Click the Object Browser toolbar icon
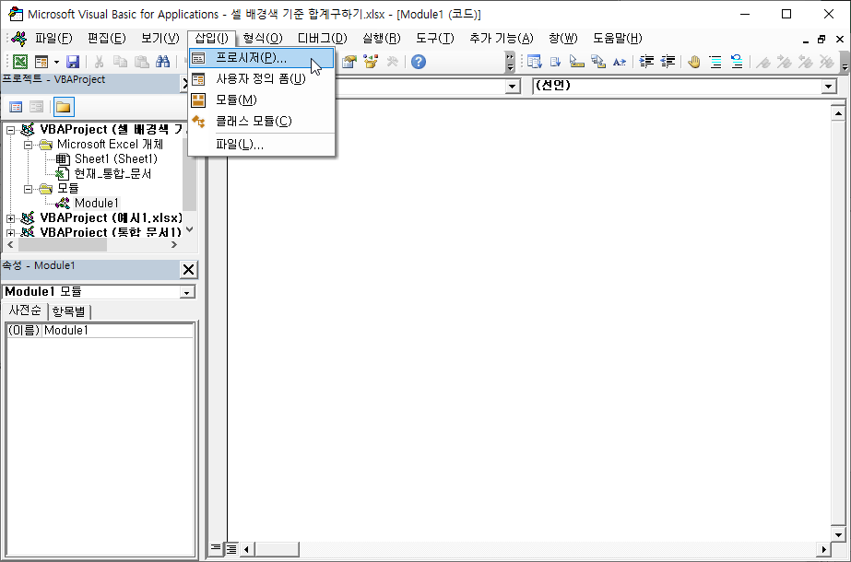851x562 pixels. [x=371, y=62]
